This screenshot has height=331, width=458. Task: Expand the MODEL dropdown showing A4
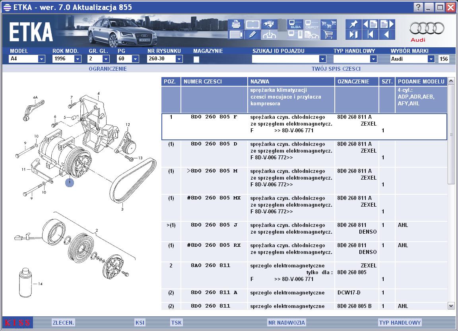tap(41, 59)
